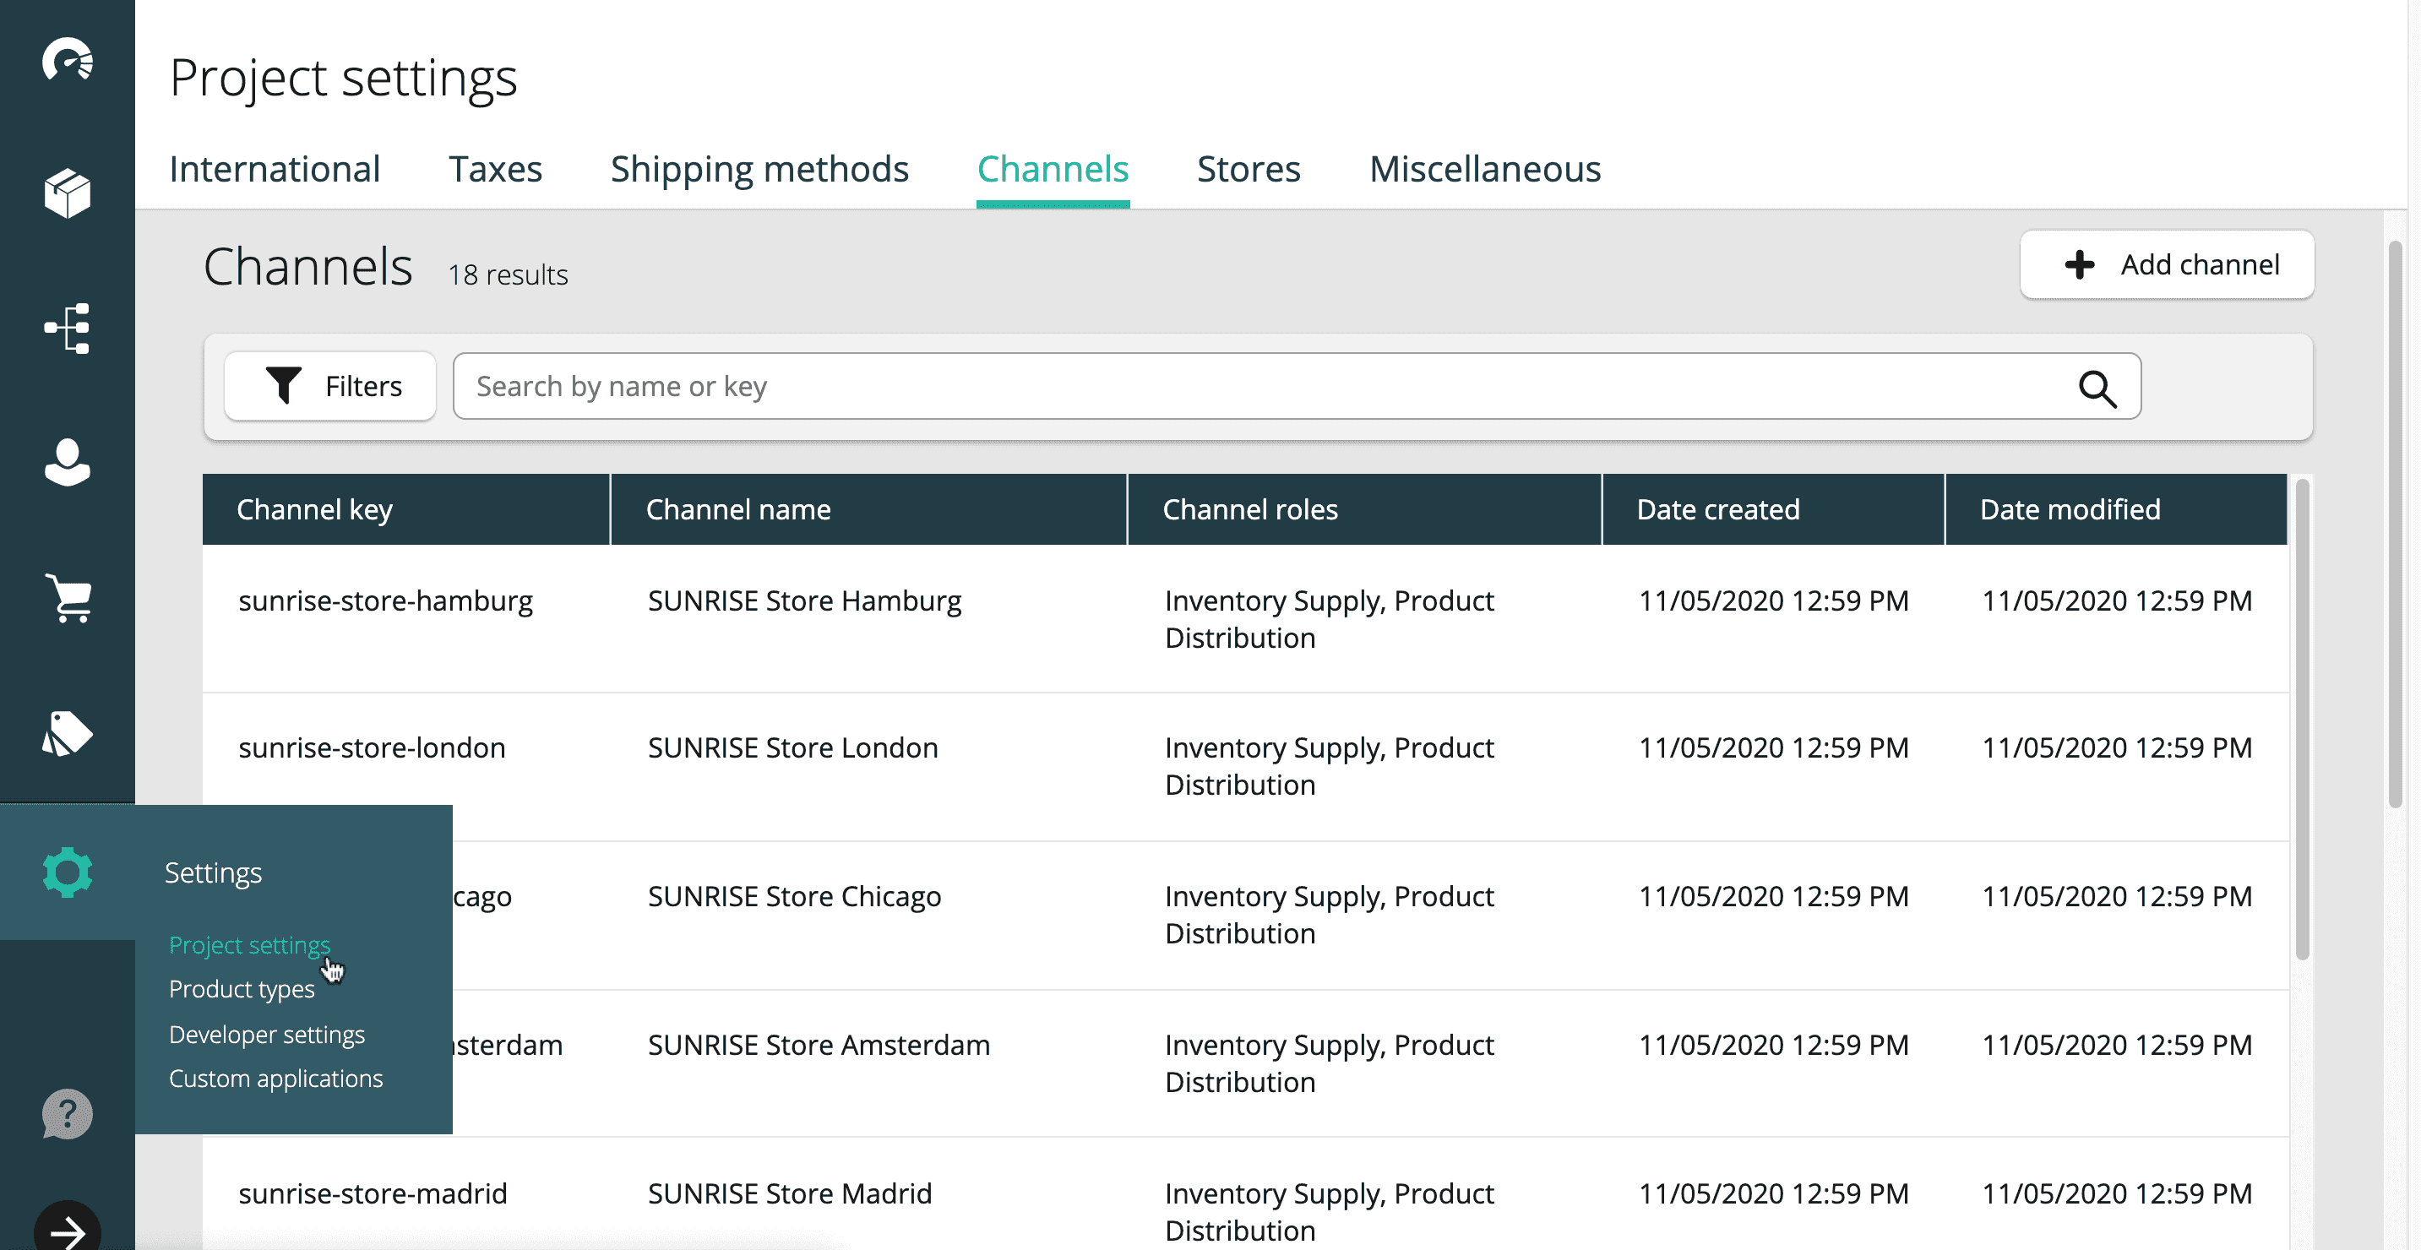Open the sunrise-store-hamburg channel row
The image size is (2421, 1250).
tap(385, 601)
